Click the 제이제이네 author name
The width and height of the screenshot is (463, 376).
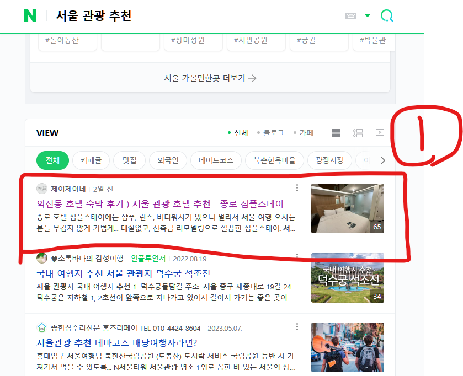(x=68, y=189)
